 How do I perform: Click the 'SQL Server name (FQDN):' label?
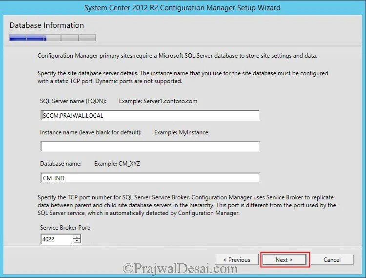73,101
